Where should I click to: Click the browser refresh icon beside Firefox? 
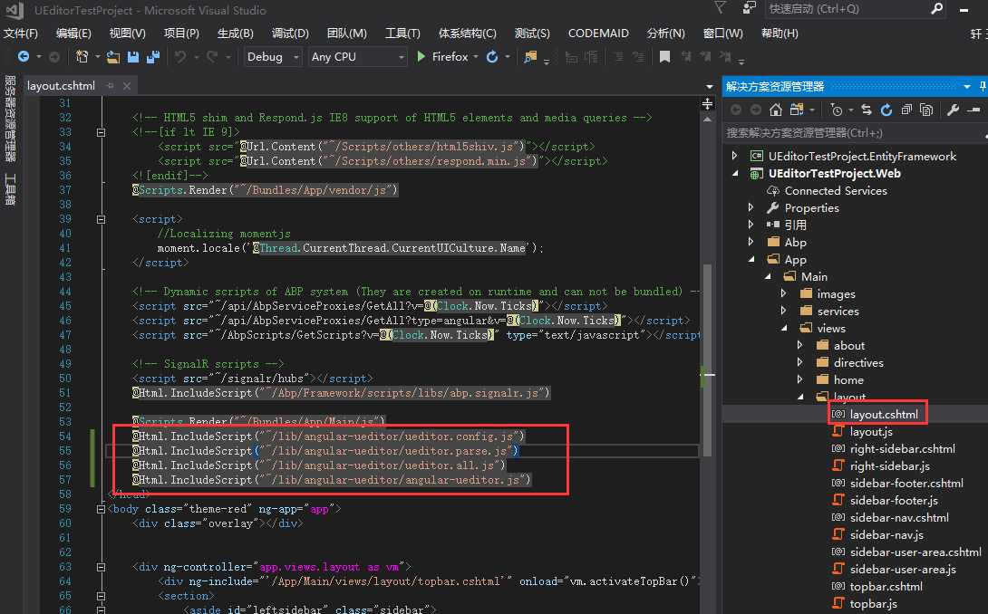click(x=492, y=57)
